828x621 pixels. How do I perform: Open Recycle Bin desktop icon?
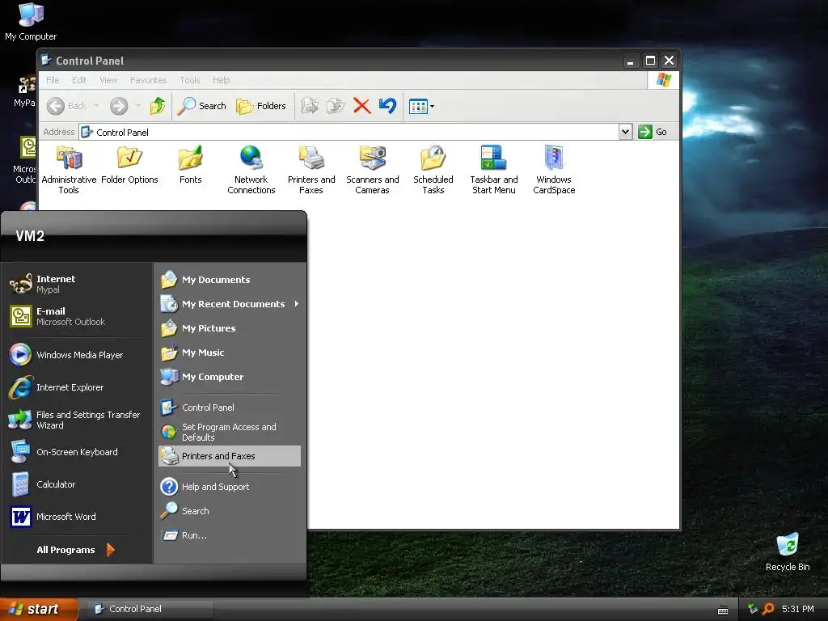pyautogui.click(x=788, y=552)
